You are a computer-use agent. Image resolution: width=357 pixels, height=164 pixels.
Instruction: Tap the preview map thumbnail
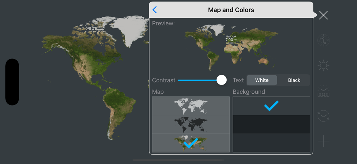coord(231,47)
